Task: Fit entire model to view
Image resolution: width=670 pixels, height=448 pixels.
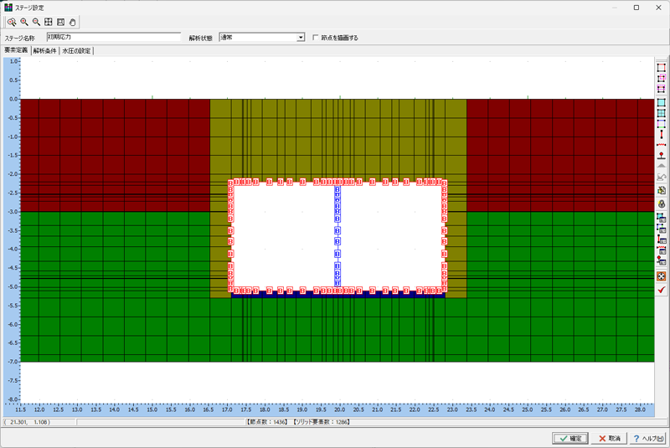Action: pos(49,22)
